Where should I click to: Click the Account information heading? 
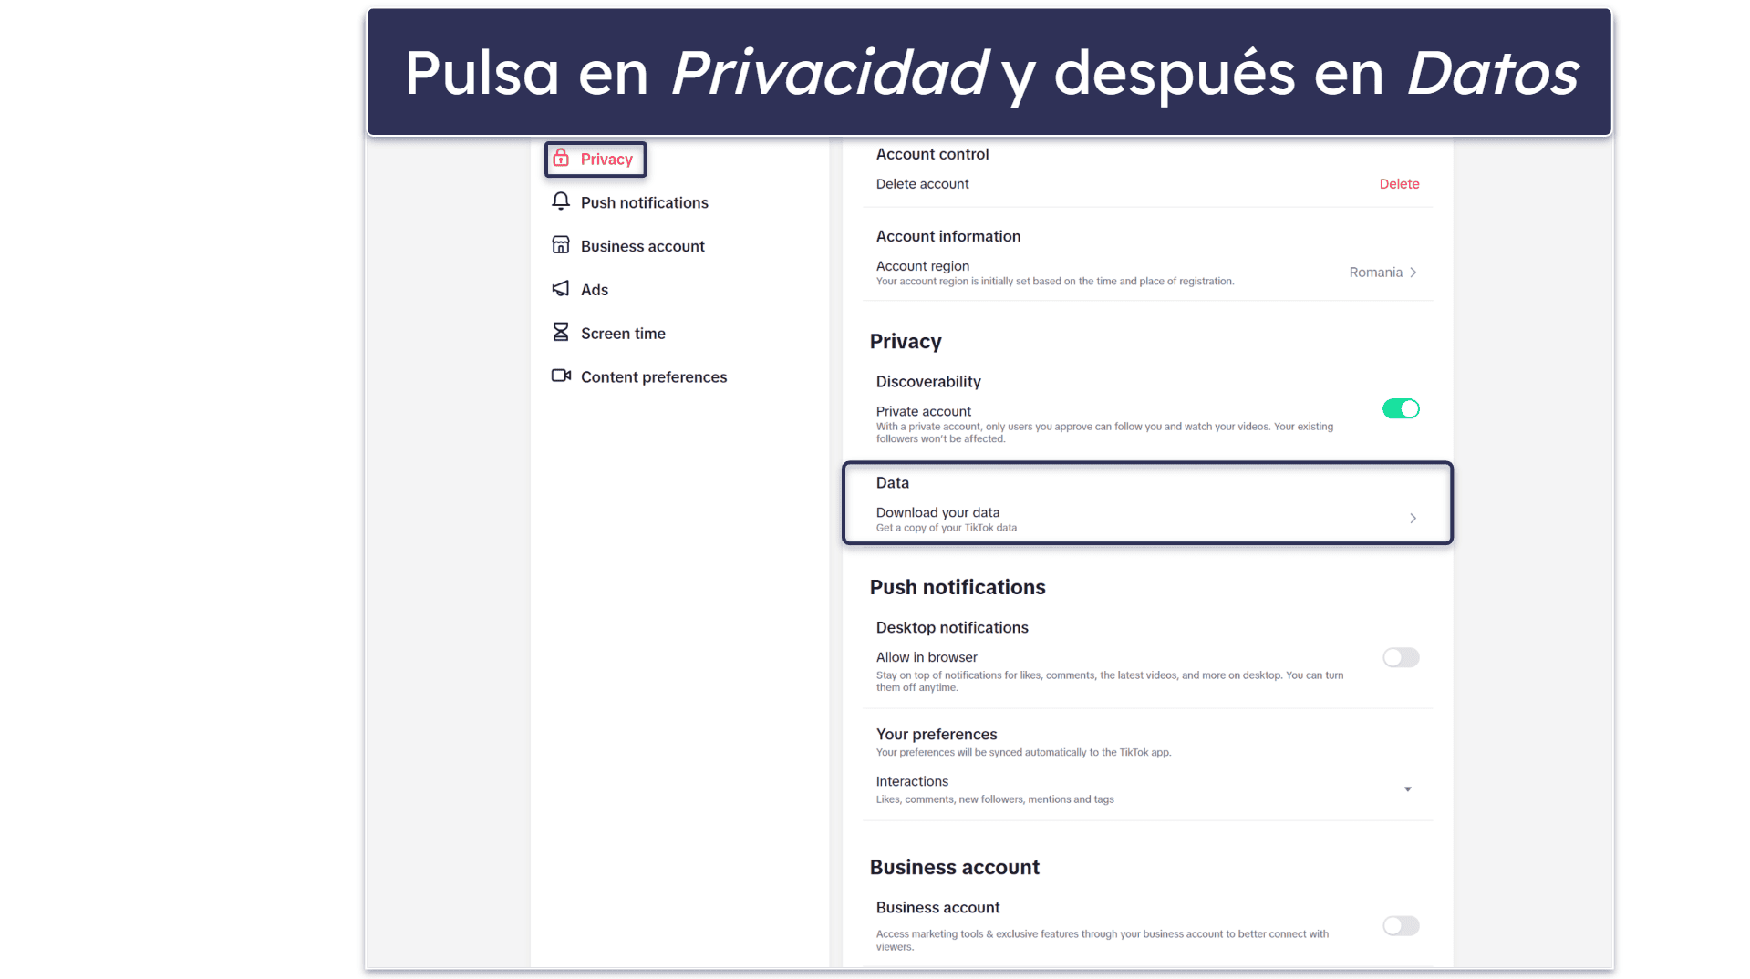(x=948, y=236)
